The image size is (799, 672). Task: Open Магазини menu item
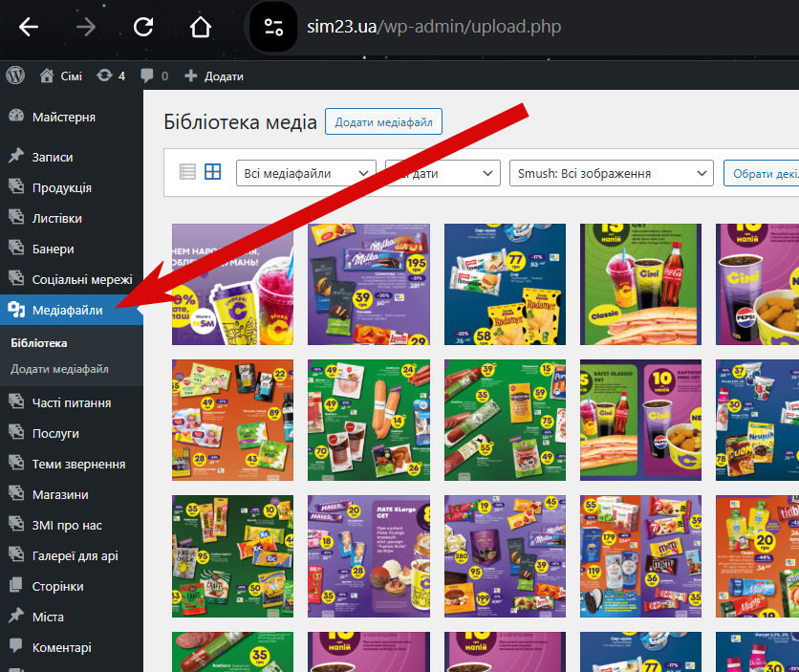[x=60, y=495]
